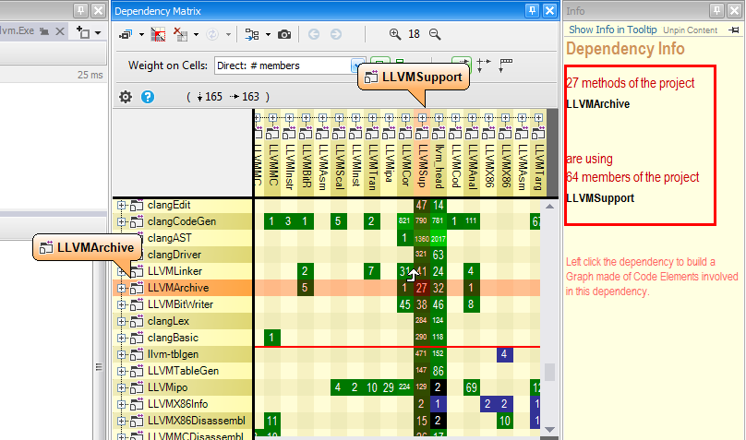Pin the Dependency Matrix panel
Screen dimensions: 746x440
pyautogui.click(x=532, y=10)
